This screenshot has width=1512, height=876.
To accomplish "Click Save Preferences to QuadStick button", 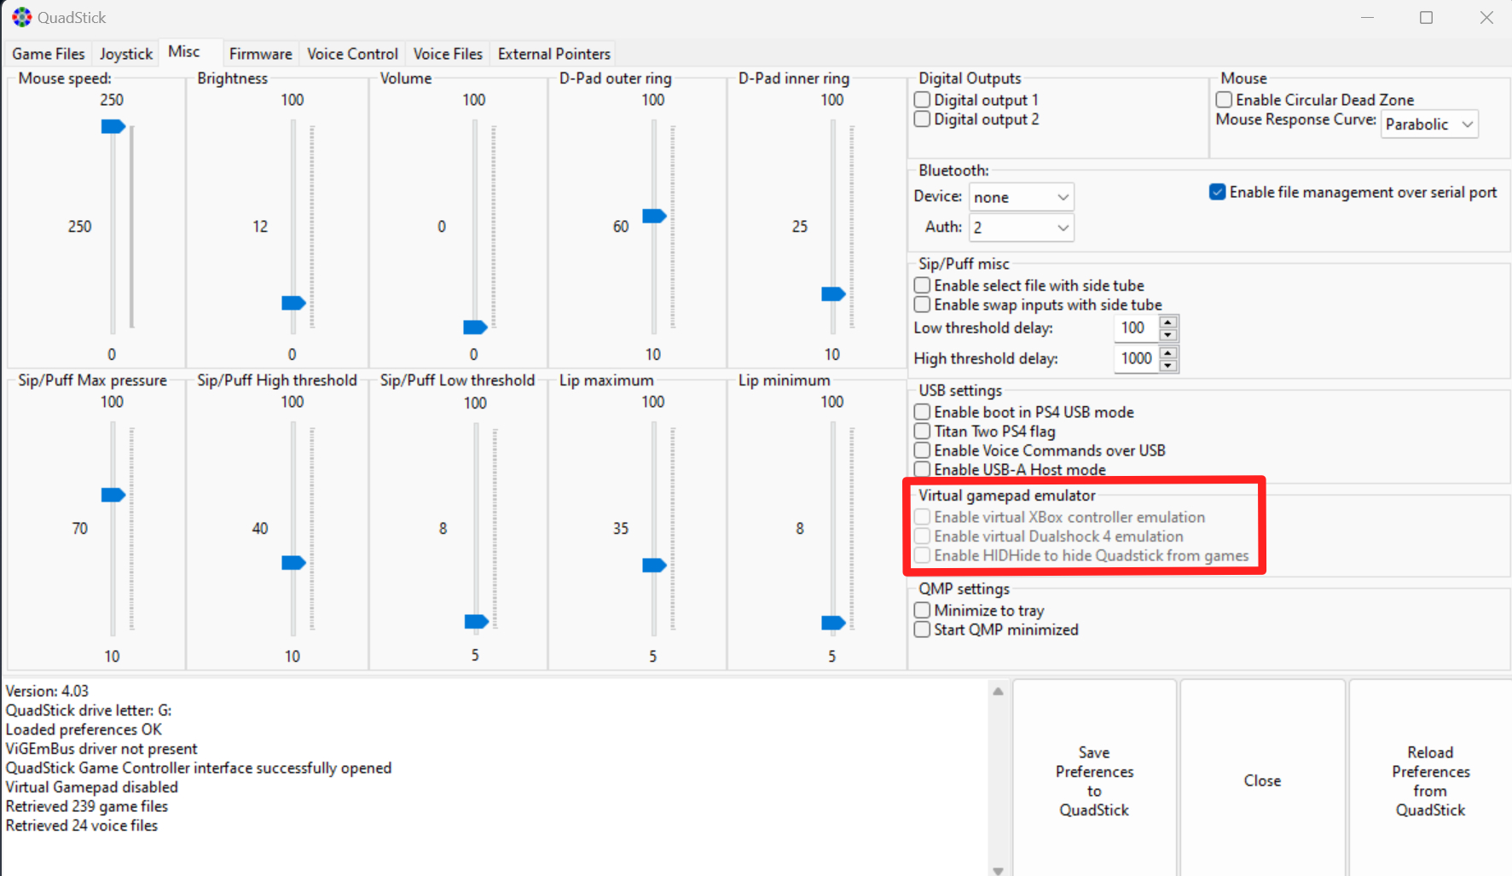I will (x=1094, y=780).
